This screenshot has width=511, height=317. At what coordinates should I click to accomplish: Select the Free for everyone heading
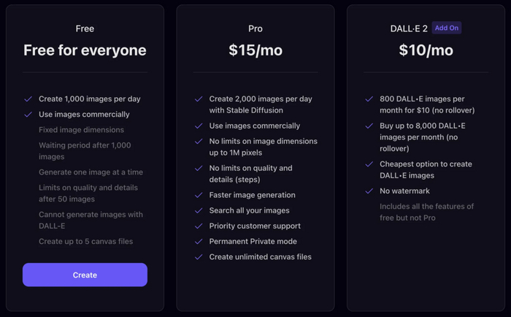85,50
